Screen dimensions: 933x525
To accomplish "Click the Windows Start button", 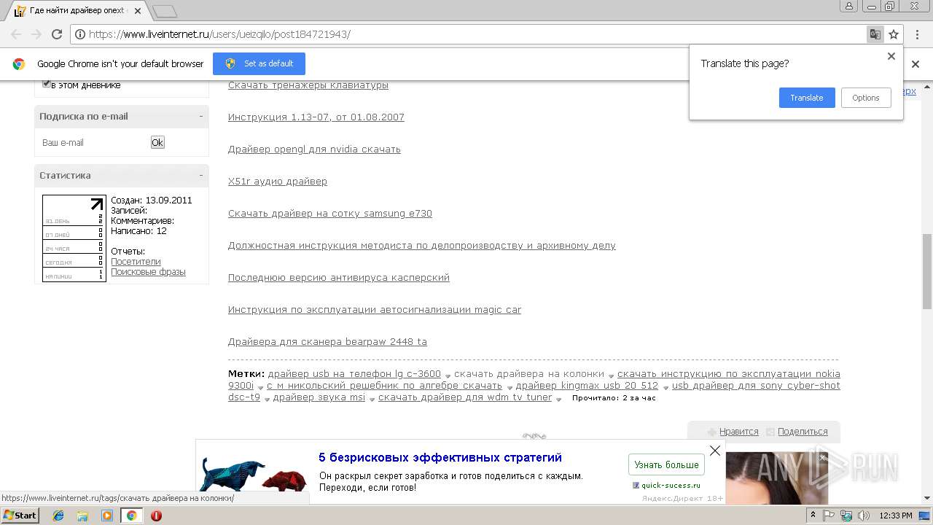I will [20, 516].
